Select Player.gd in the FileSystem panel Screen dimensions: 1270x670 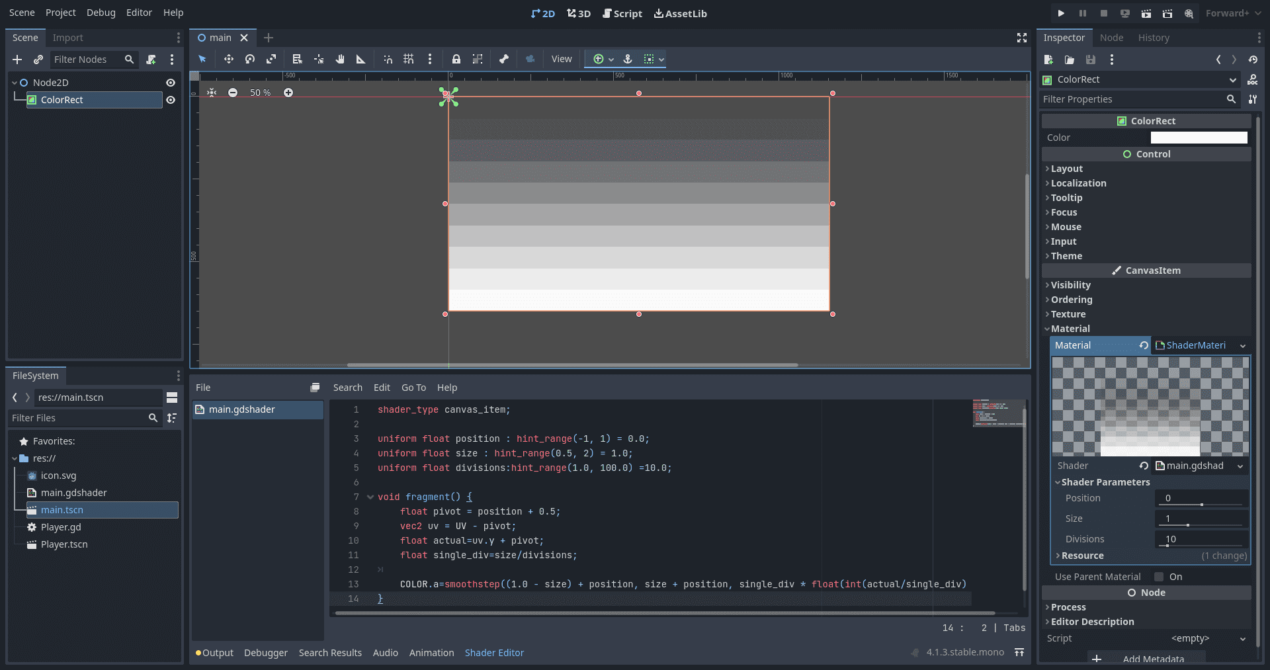click(60, 527)
